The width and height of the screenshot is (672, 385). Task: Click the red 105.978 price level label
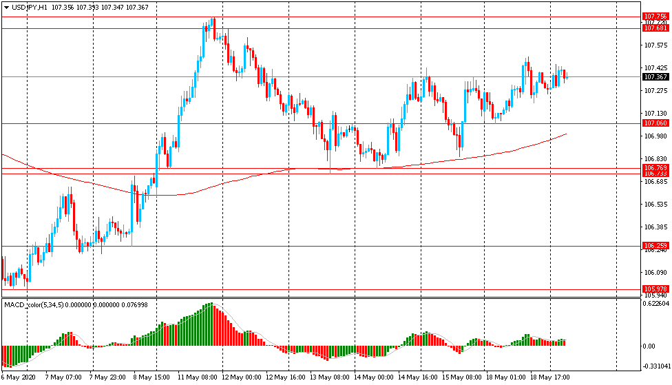tap(655, 289)
